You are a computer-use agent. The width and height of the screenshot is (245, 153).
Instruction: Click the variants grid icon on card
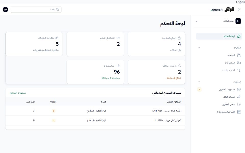click(57, 38)
